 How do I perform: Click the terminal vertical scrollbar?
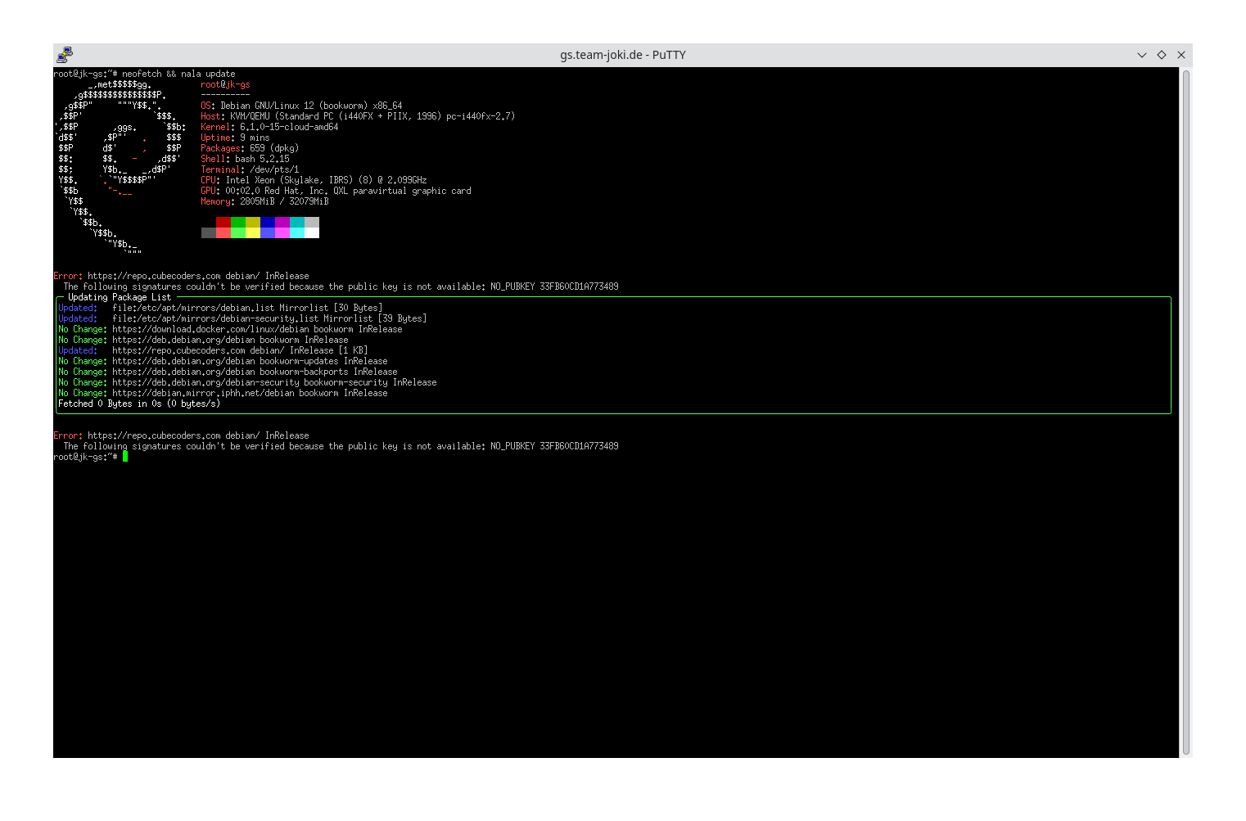[1186, 413]
